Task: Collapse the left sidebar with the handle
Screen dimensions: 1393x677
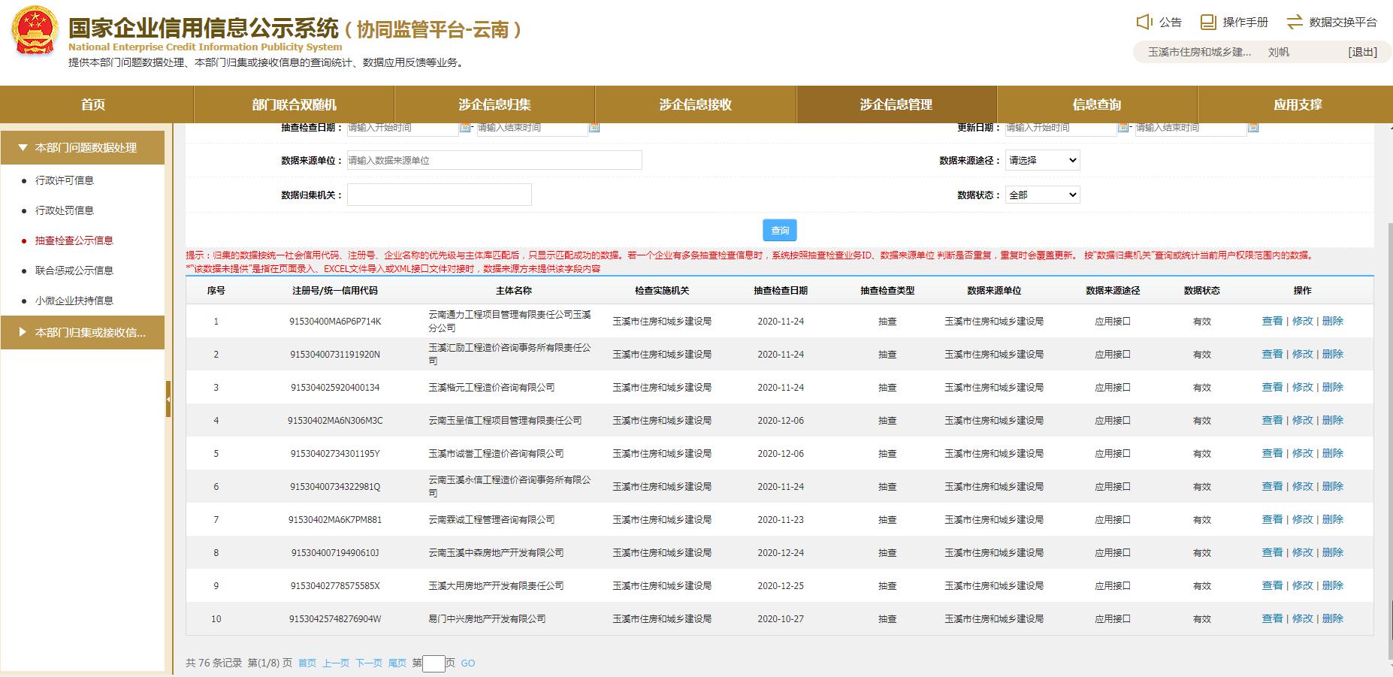Action: pos(168,399)
